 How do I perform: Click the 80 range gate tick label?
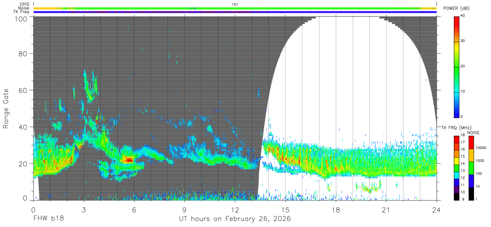[23, 54]
